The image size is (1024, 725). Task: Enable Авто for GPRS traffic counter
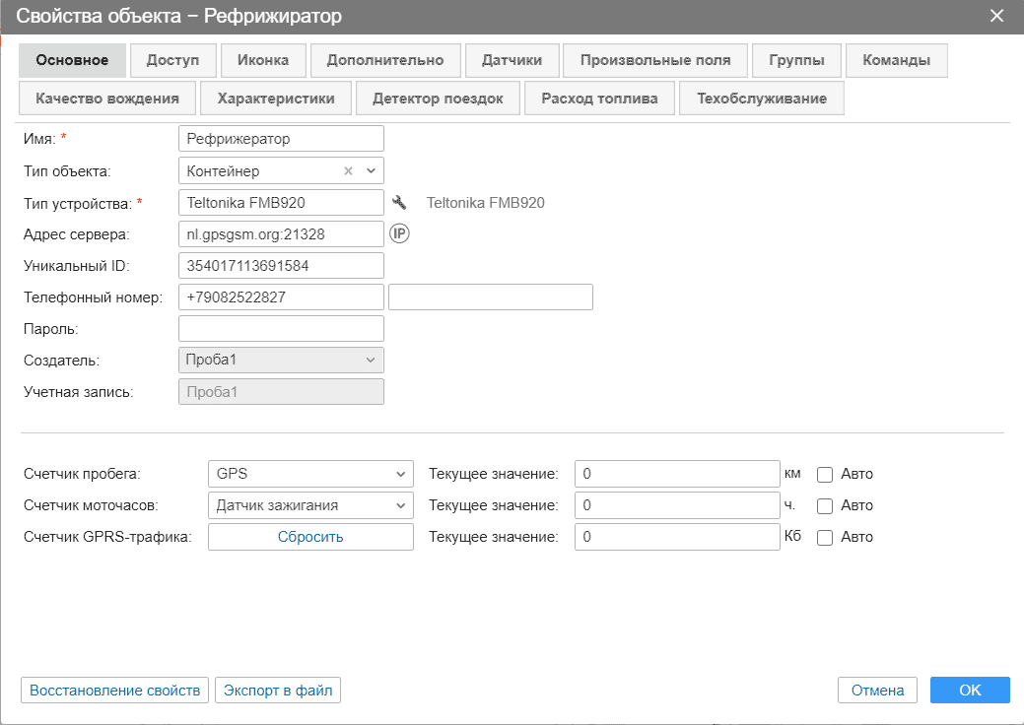[x=825, y=538]
